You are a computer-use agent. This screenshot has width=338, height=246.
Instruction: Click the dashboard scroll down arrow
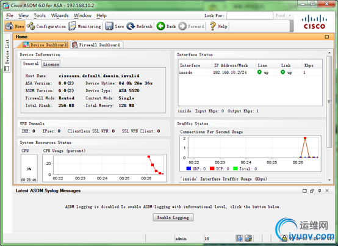pyautogui.click(x=329, y=180)
